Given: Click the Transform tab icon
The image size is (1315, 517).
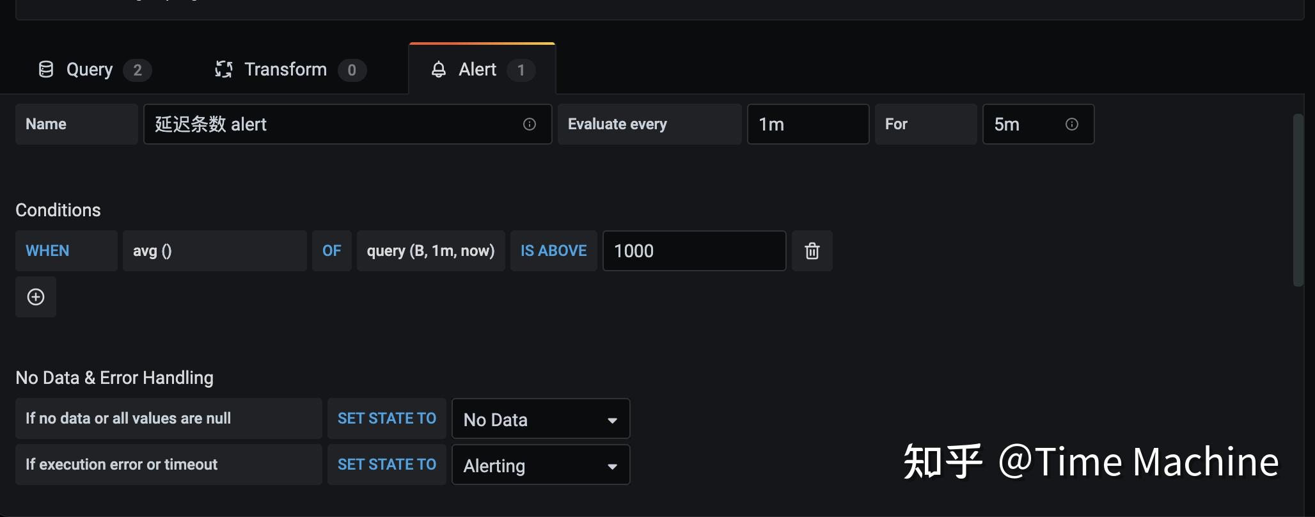Looking at the screenshot, I should pyautogui.click(x=223, y=70).
